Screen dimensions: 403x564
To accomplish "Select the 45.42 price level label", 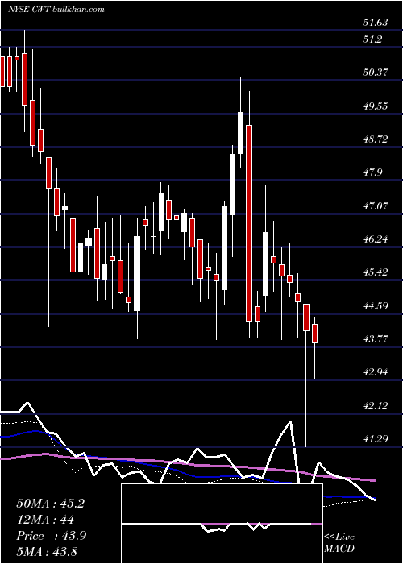I will pyautogui.click(x=376, y=272).
